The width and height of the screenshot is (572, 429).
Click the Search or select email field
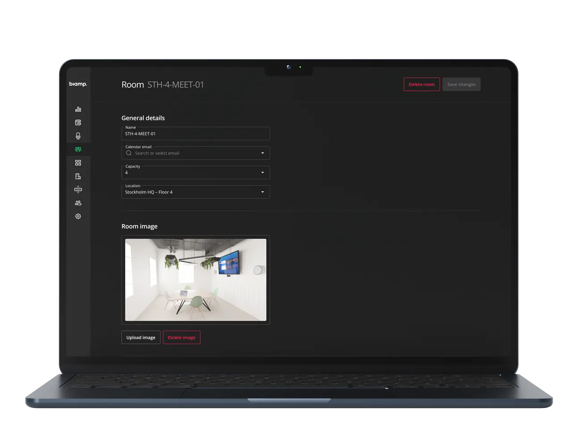(196, 153)
